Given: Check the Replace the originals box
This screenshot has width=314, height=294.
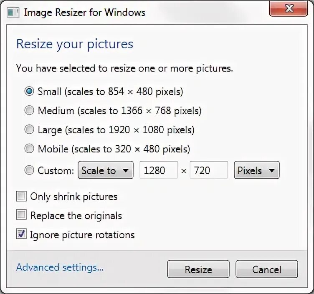Looking at the screenshot, I should [x=21, y=215].
